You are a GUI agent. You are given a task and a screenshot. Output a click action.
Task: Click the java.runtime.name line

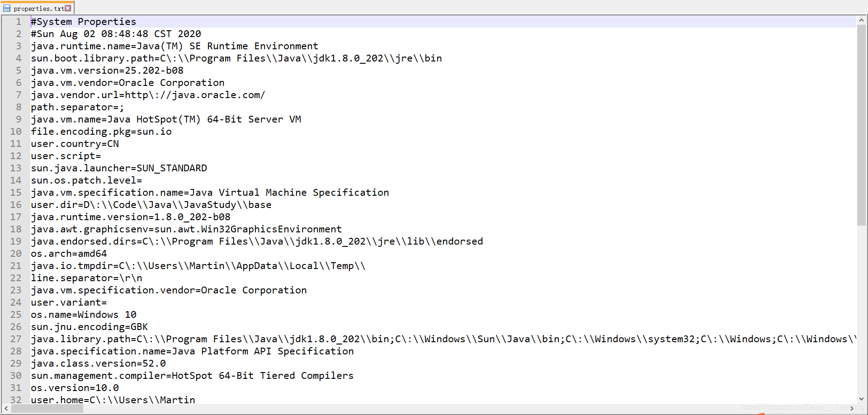pyautogui.click(x=175, y=46)
